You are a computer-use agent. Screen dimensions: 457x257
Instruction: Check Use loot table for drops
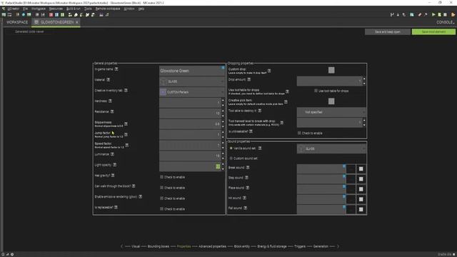click(316, 91)
